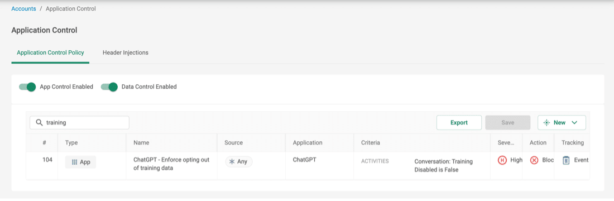Click the search field containing training

(x=79, y=123)
